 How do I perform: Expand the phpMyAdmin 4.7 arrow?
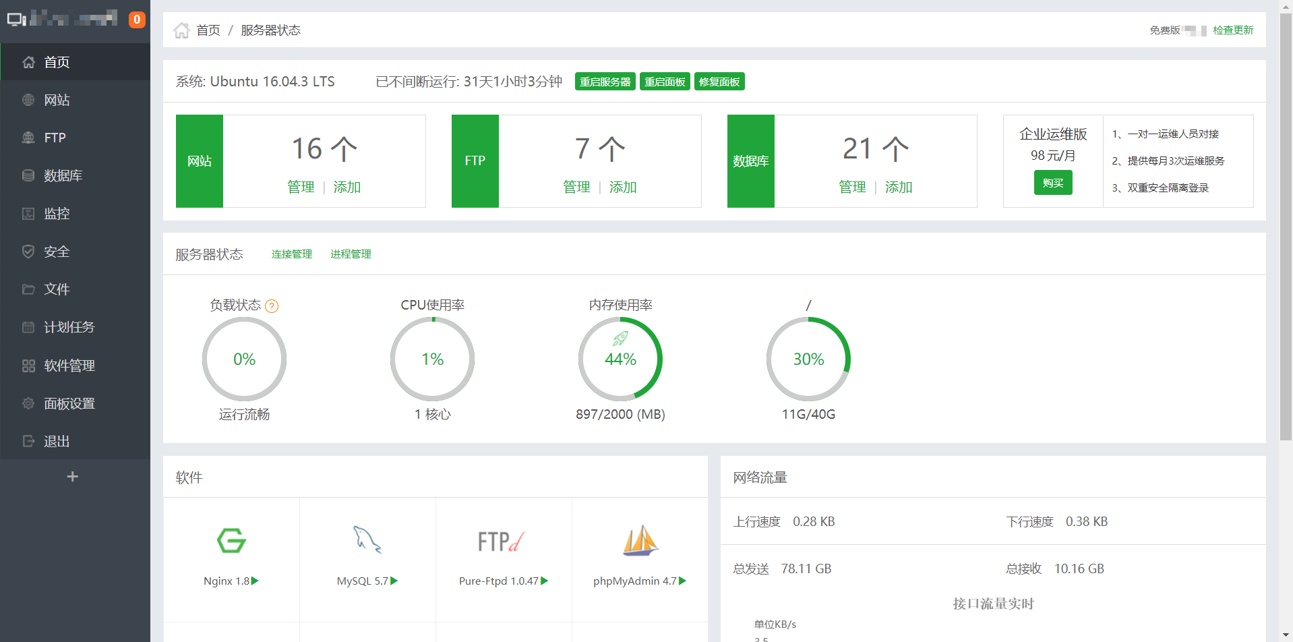(683, 581)
